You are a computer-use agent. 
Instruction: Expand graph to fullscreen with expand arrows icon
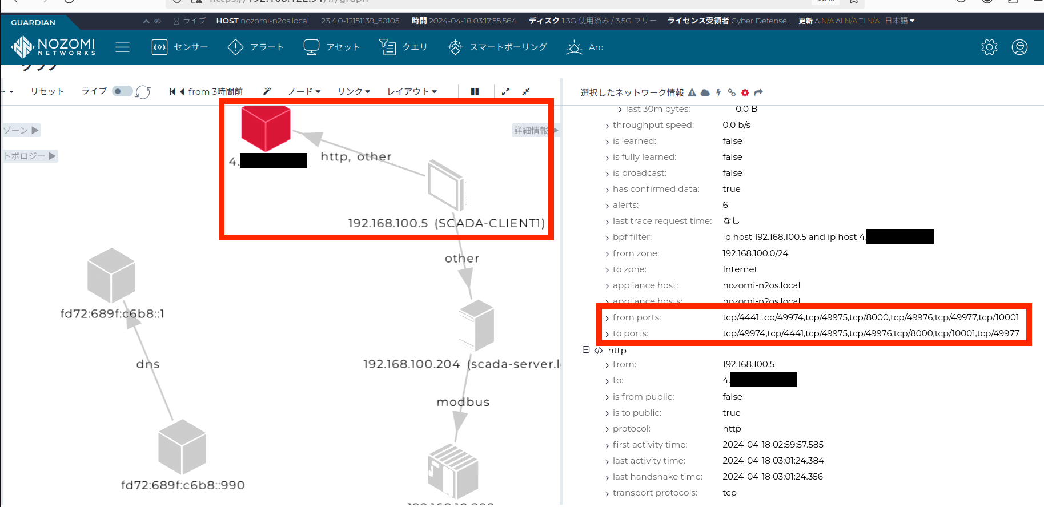(x=505, y=91)
